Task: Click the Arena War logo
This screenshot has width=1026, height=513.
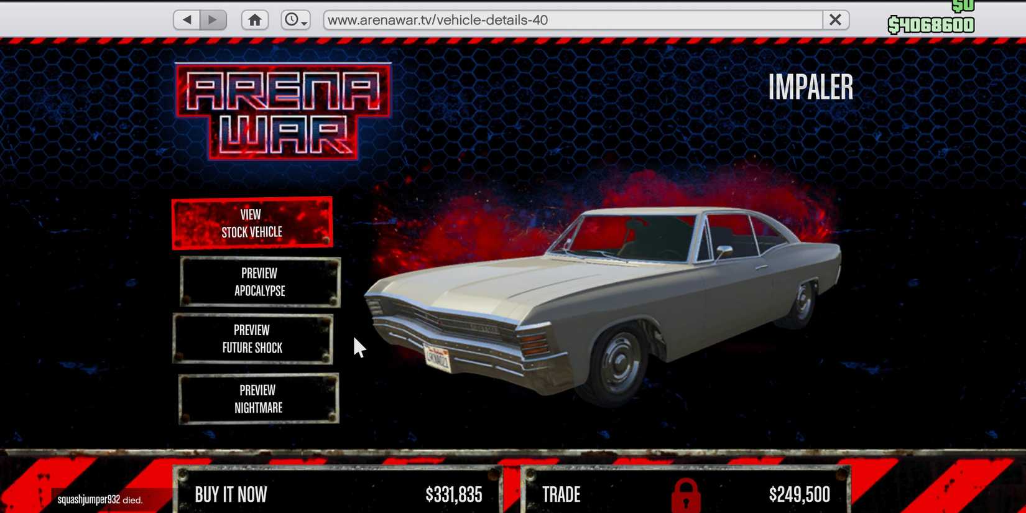Action: 284,112
